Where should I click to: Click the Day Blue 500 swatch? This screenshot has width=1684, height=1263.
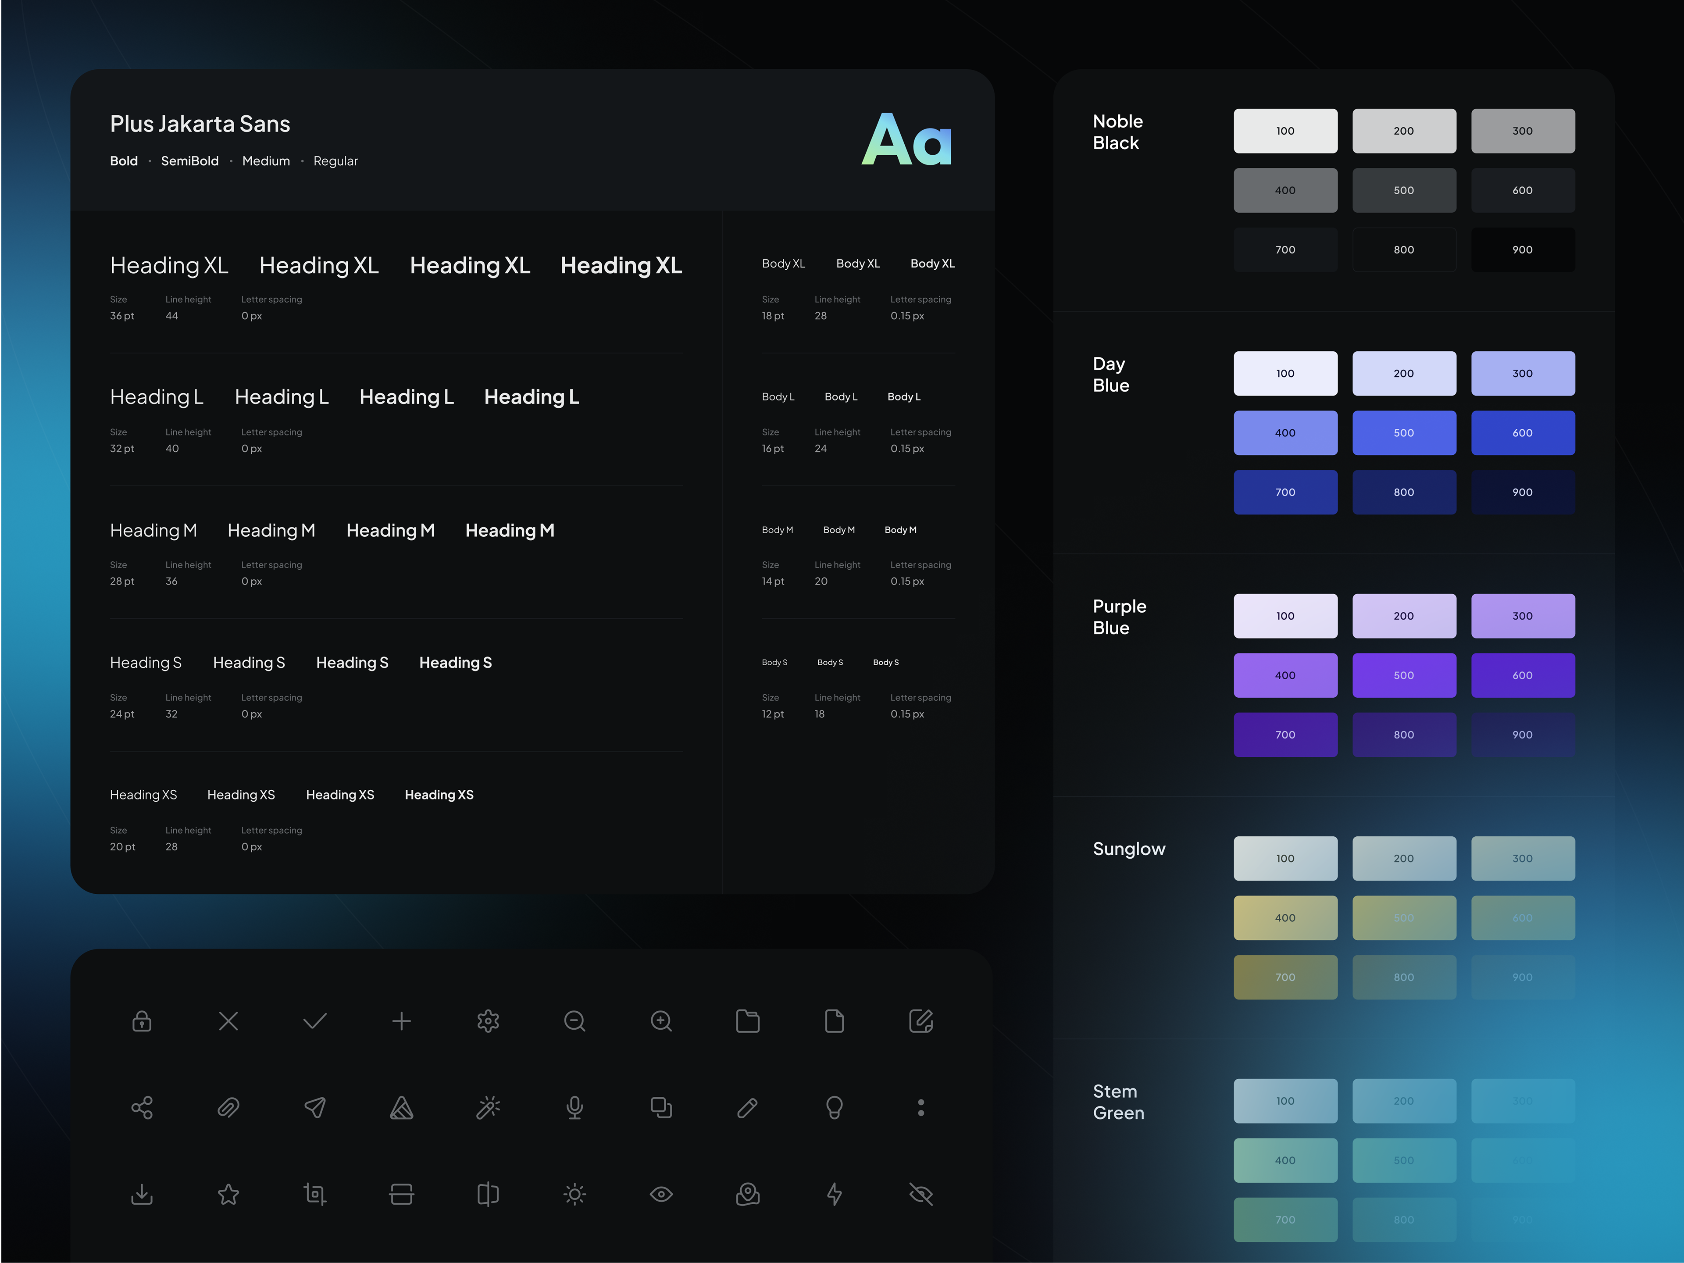coord(1403,432)
